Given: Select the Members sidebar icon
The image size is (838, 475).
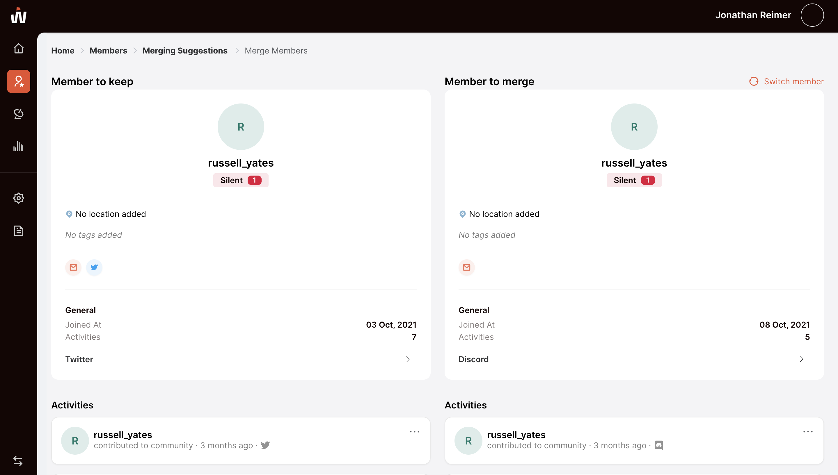Looking at the screenshot, I should tap(19, 81).
